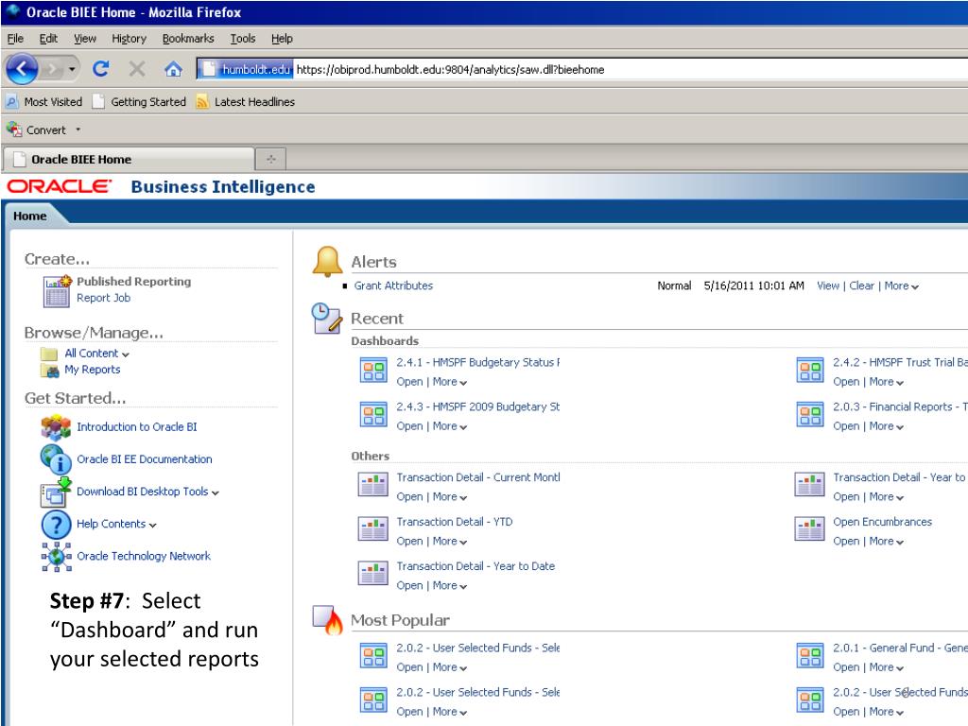Expand More under Transaction Detail - YTD

tap(449, 542)
